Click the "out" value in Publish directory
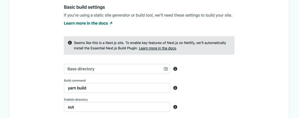Image resolution: width=299 pixels, height=118 pixels. click(x=71, y=107)
